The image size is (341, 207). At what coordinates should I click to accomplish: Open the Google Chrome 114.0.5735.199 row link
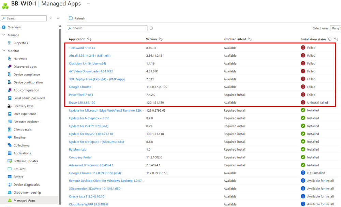pyautogui.click(x=80, y=87)
